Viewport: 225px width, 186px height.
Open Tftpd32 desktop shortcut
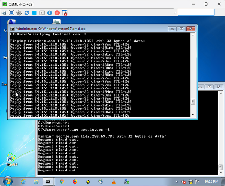(x=12, y=160)
